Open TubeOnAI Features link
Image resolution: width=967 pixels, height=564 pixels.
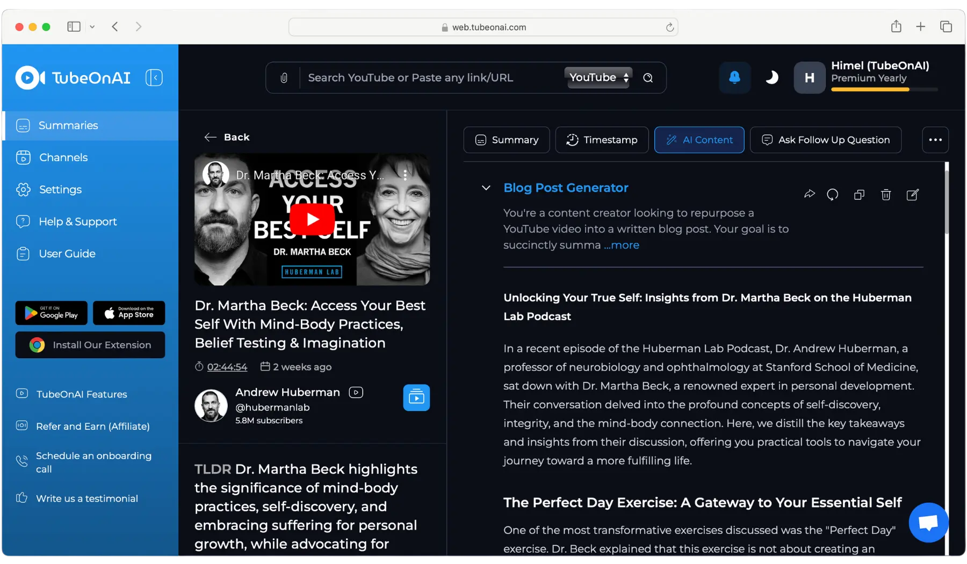(82, 394)
